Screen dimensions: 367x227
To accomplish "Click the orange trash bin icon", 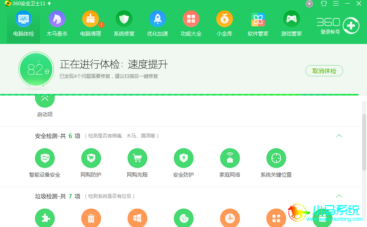I will 91,218.
